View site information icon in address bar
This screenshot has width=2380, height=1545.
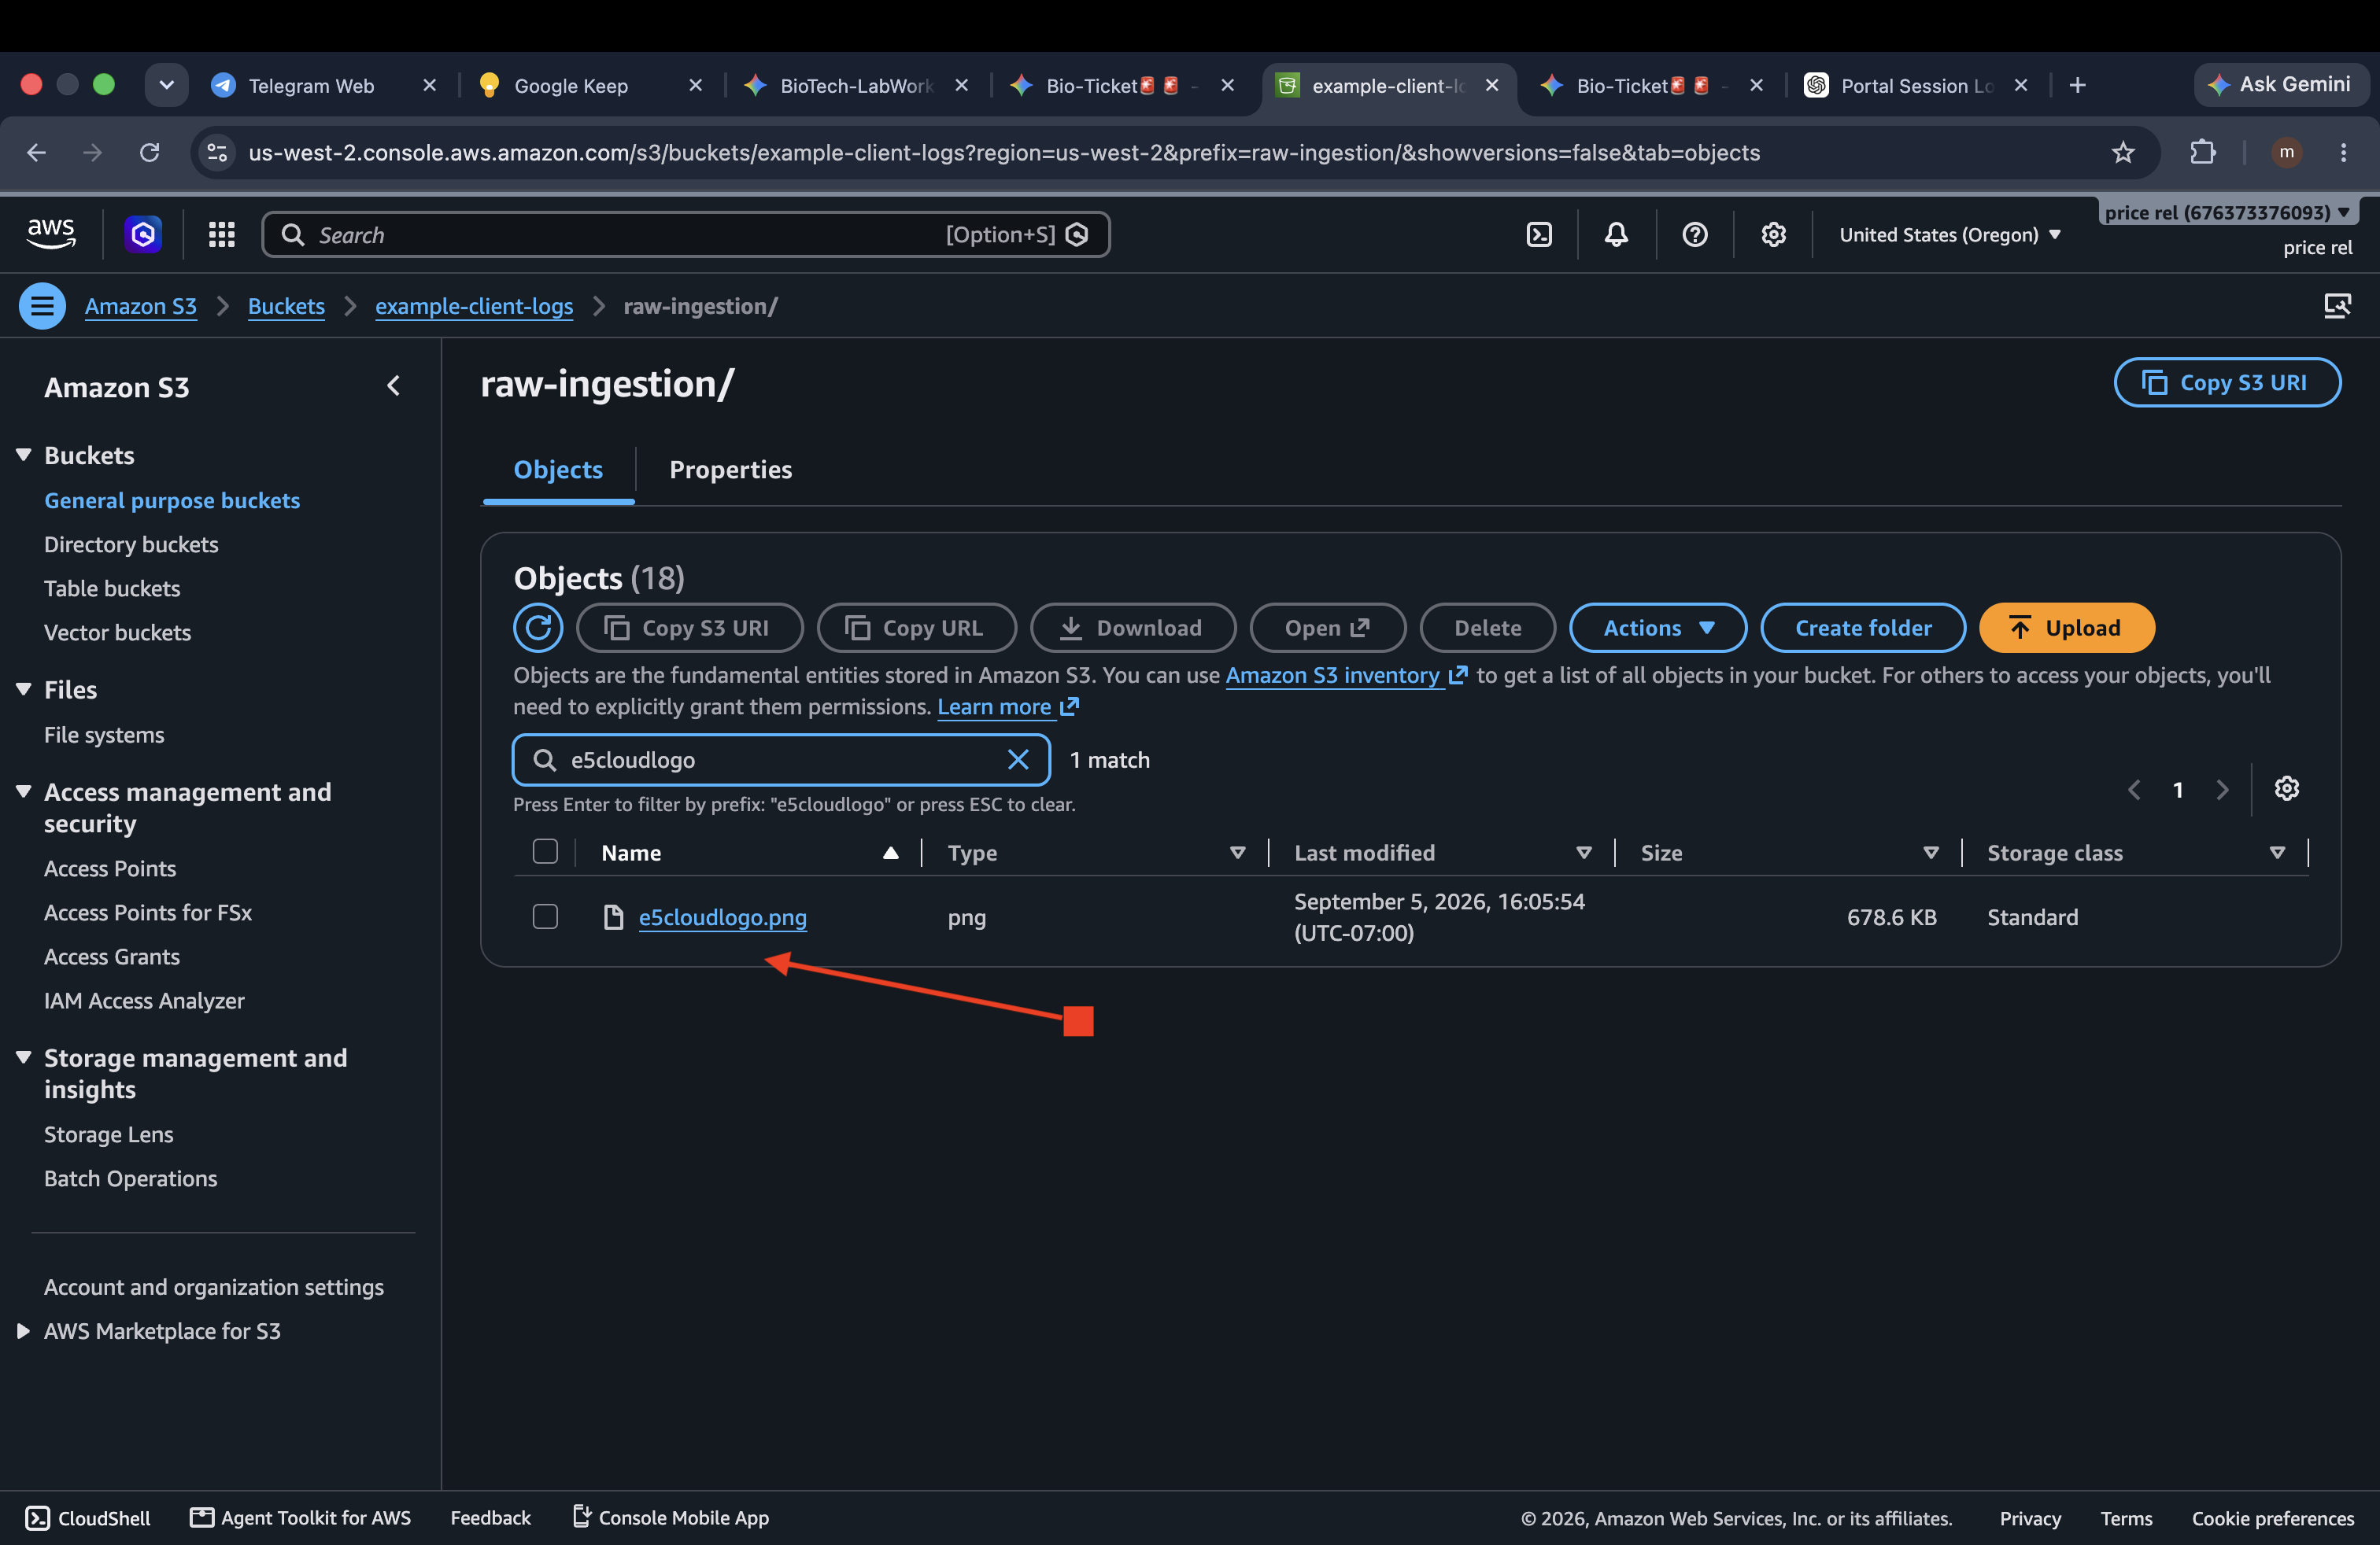pos(217,152)
